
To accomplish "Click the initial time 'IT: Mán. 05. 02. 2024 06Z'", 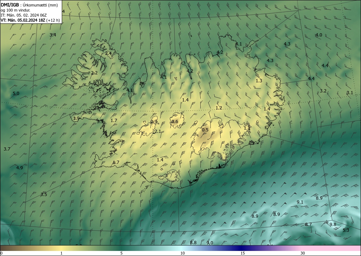I will point(24,15).
